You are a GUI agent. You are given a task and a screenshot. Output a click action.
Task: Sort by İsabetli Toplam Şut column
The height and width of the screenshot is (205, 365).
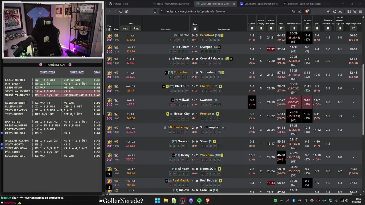coord(328,28)
